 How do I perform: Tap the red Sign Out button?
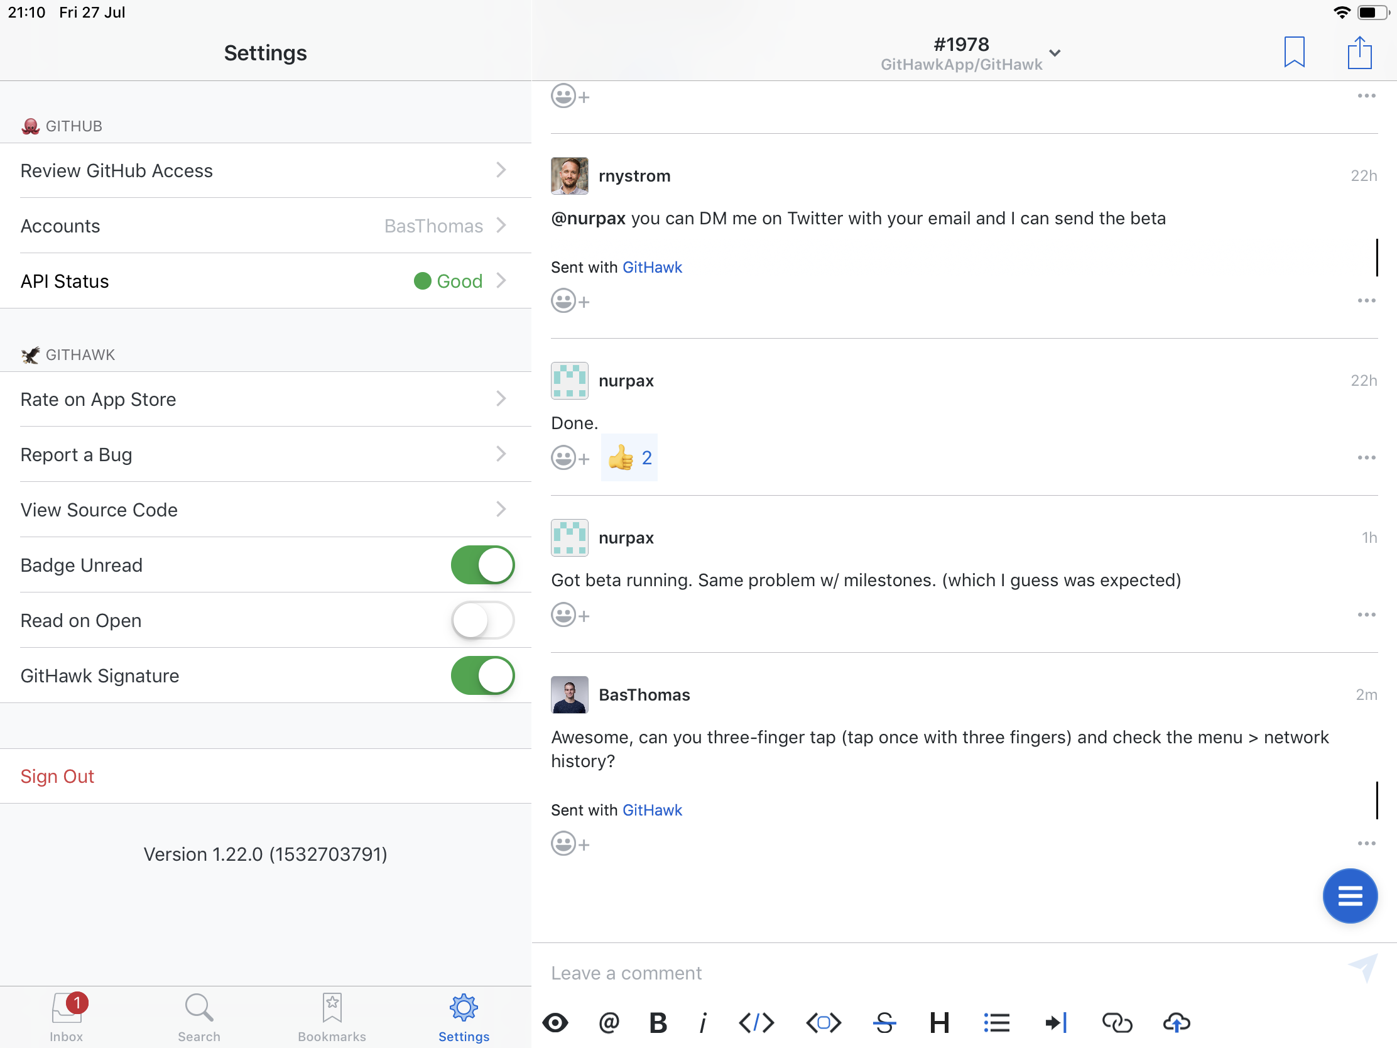(x=57, y=776)
